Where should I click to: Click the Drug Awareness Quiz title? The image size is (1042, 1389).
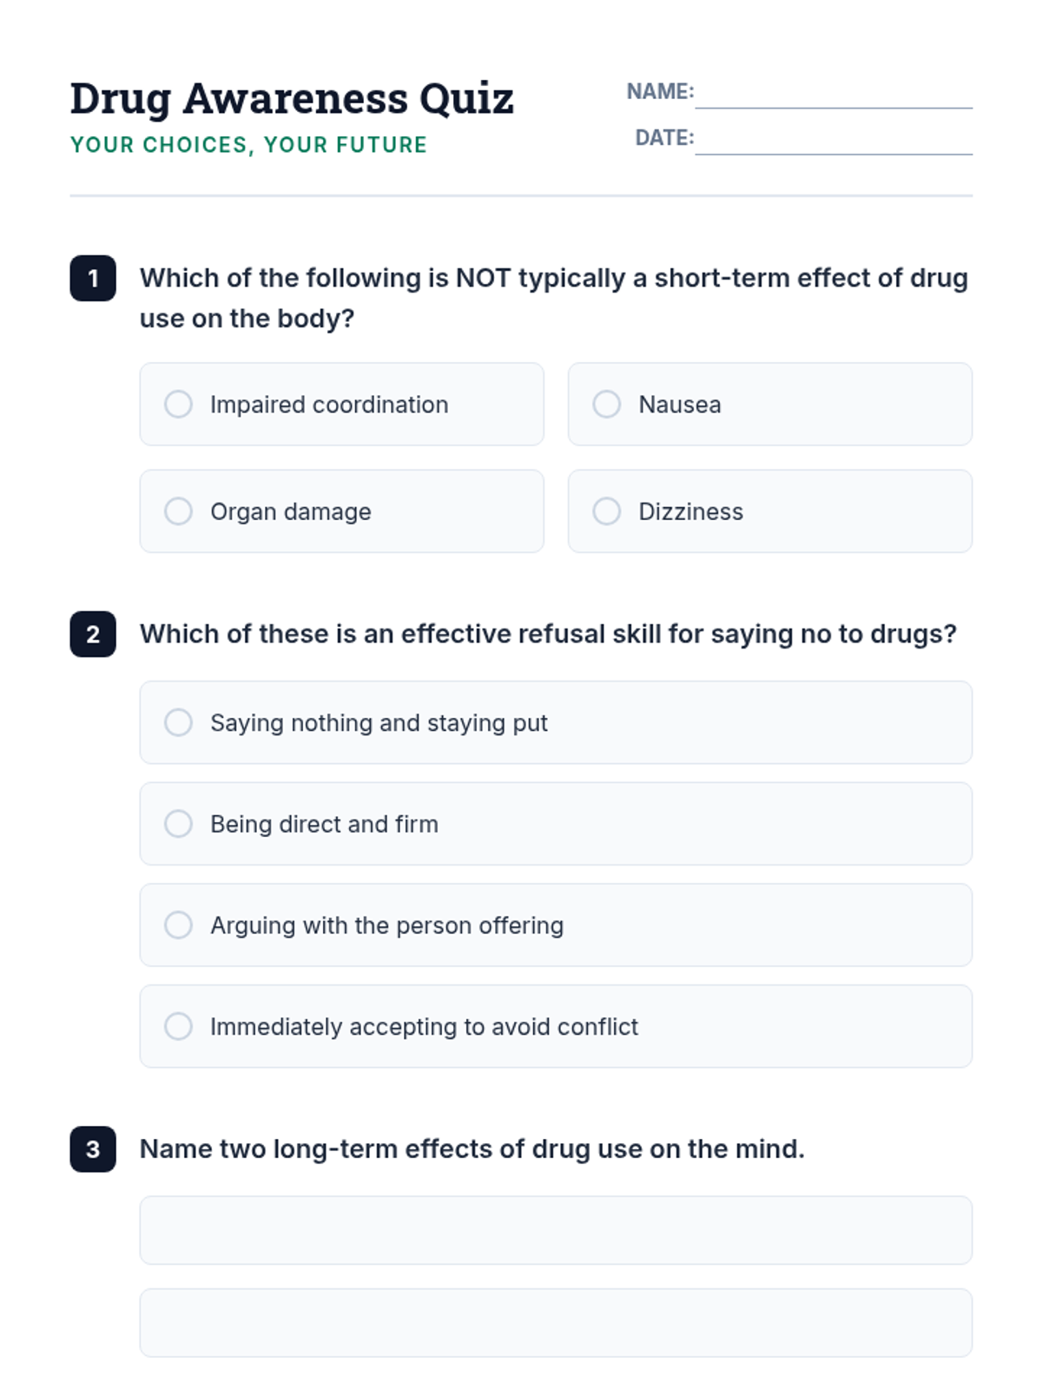pyautogui.click(x=292, y=98)
